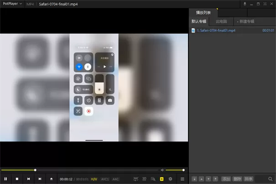This screenshot has height=184, width=276.
Task: Toggle the yellow playlist panel button
Action: (x=161, y=179)
